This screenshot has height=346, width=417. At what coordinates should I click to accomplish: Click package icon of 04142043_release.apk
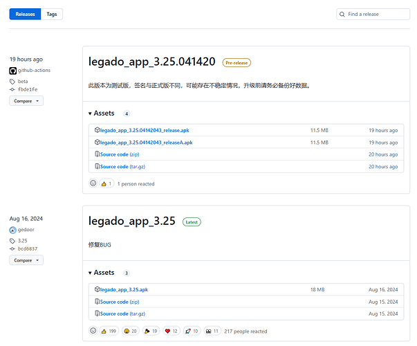click(x=97, y=130)
